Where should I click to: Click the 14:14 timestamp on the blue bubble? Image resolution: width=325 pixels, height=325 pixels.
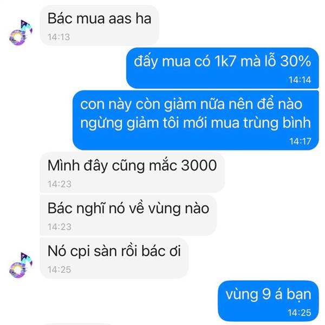300,80
